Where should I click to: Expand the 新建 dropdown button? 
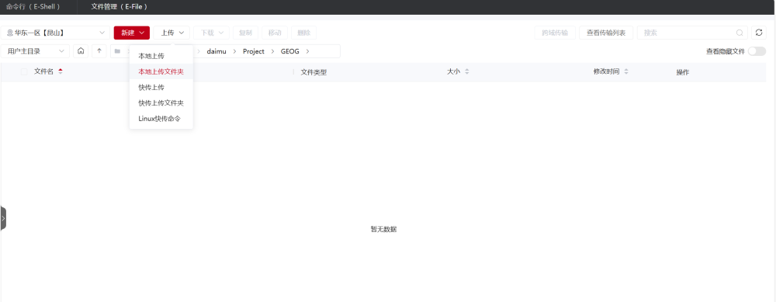coord(132,33)
